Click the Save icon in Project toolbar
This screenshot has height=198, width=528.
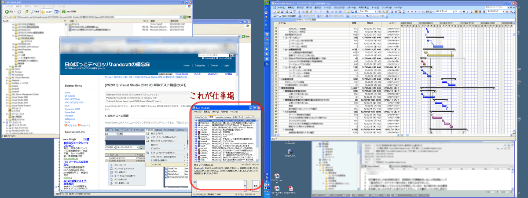click(282, 11)
